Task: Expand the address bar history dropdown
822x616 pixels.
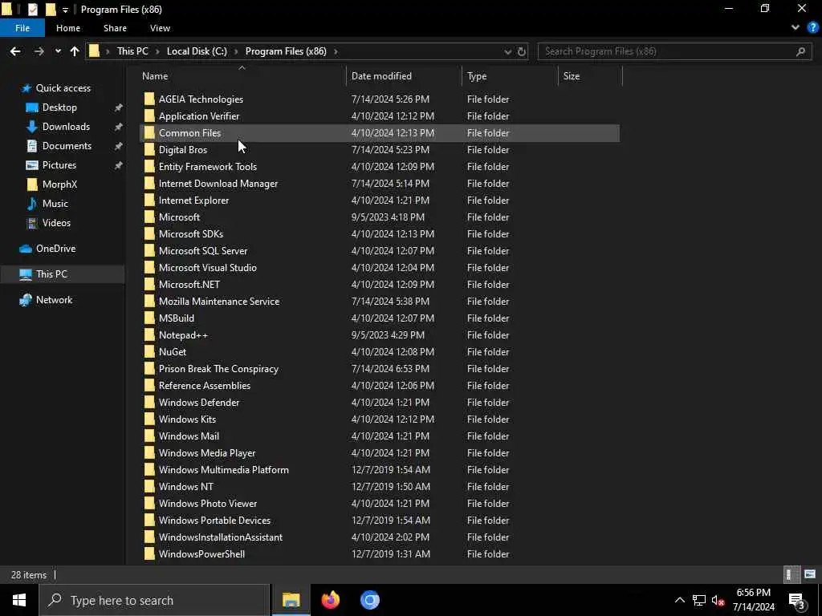Action: tap(507, 51)
